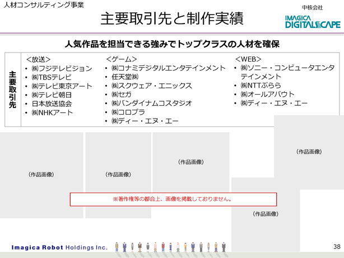Click the IMAGICA DIGITALSCAPE logo
This screenshot has height=258, width=344.
(313, 22)
